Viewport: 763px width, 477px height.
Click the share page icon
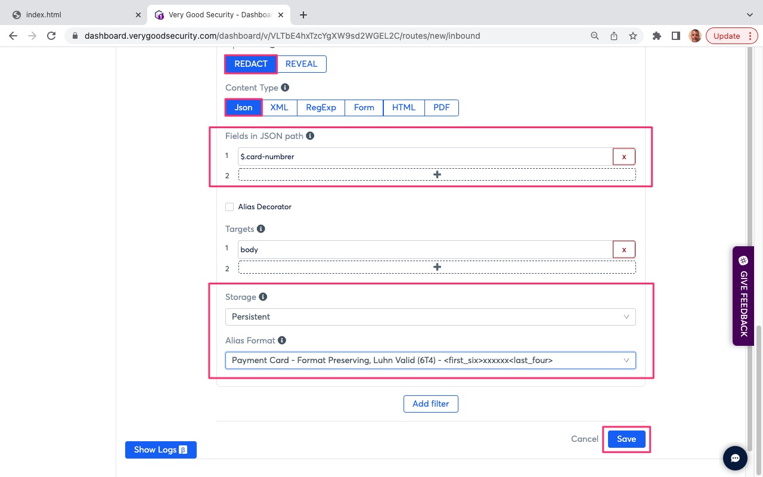tap(613, 36)
